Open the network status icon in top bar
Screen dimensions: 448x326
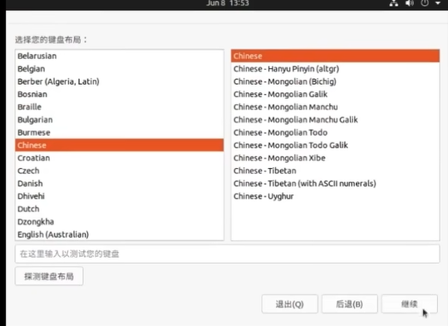pyautogui.click(x=394, y=3)
